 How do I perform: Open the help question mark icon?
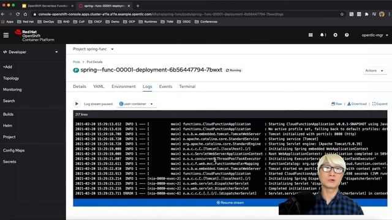347,35
